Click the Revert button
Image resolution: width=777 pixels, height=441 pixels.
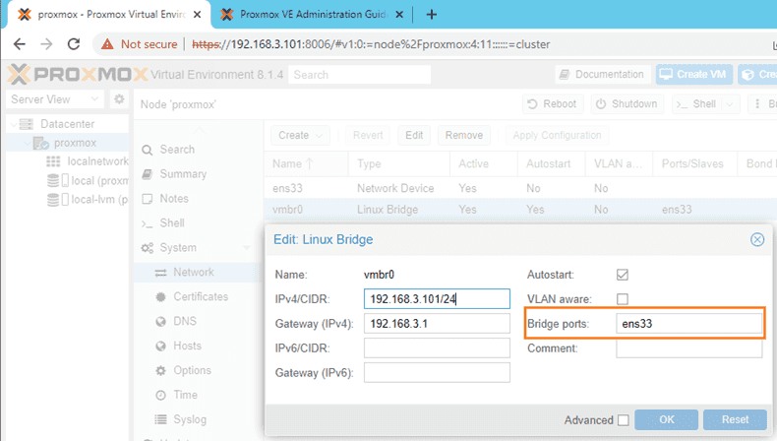pos(368,135)
